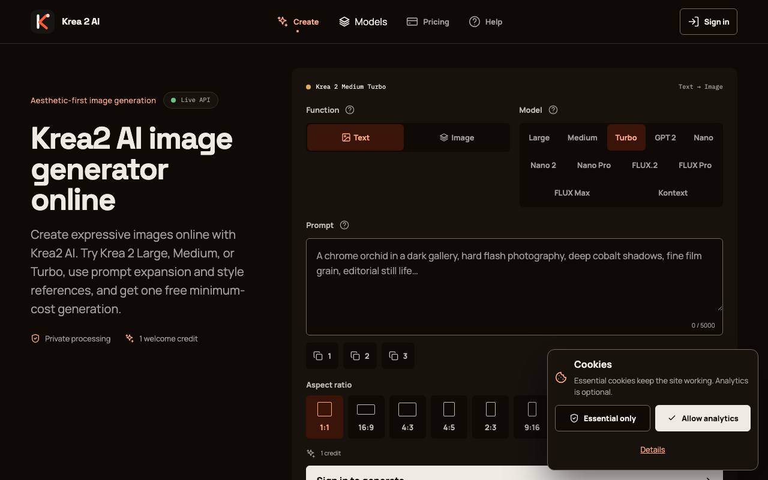This screenshot has width=768, height=480.
Task: Set image count to 2
Action: 360,356
